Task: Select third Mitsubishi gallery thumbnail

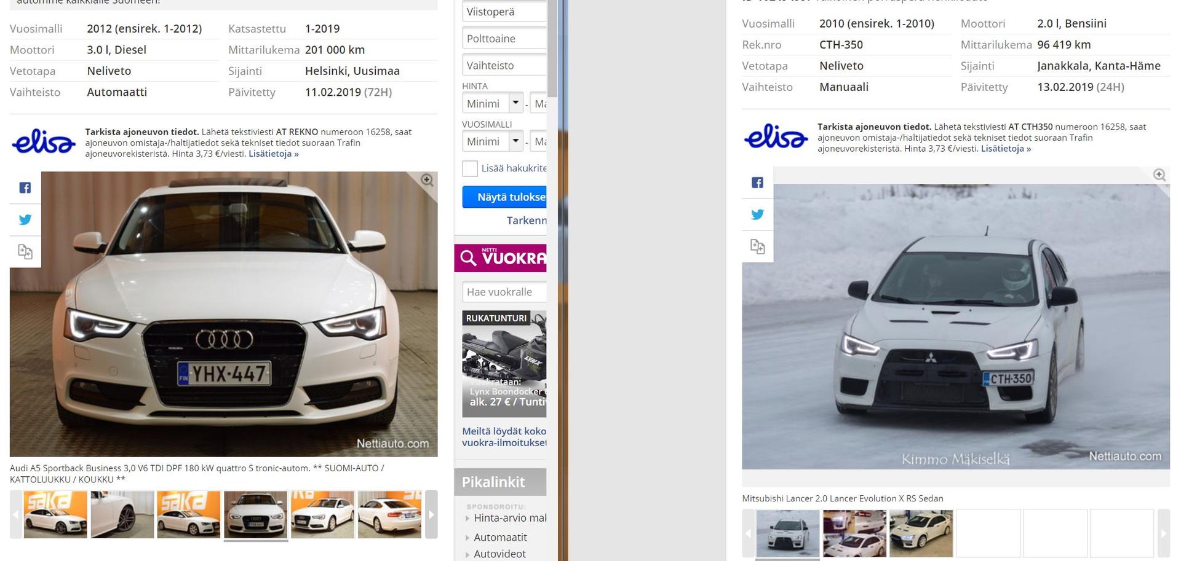Action: point(921,533)
